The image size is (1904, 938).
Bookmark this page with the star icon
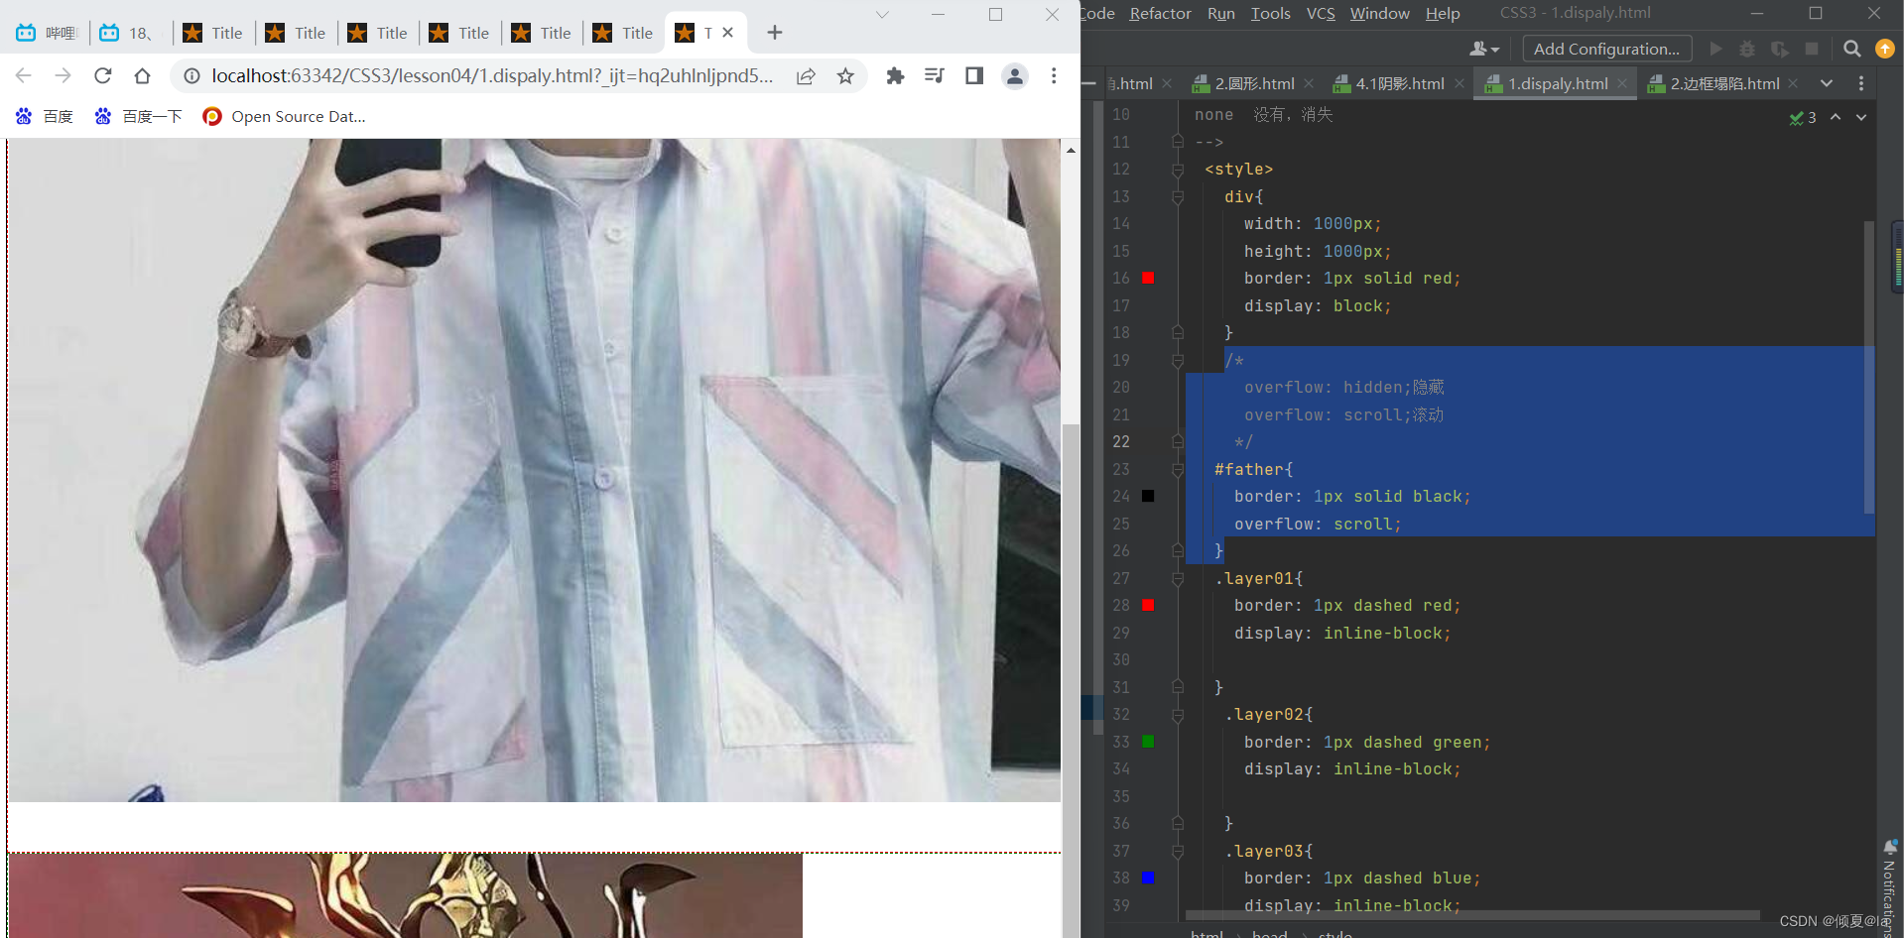(845, 76)
